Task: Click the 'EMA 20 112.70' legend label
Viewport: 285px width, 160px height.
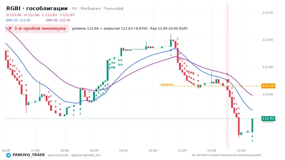Action: pos(18,20)
